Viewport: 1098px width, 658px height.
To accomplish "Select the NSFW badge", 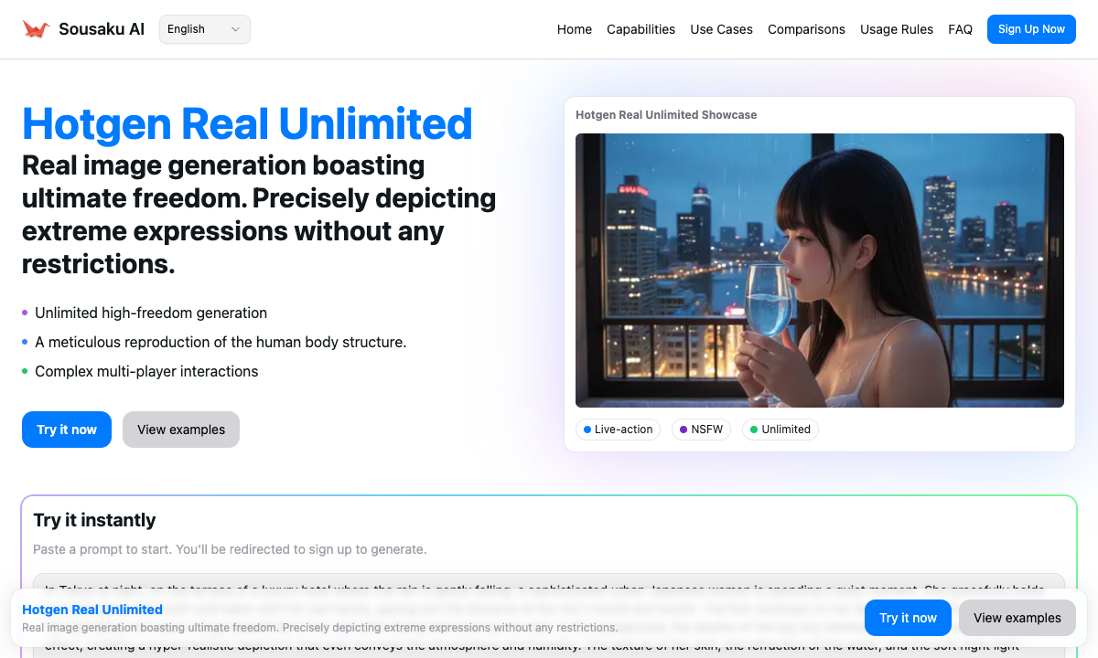I will coord(701,430).
